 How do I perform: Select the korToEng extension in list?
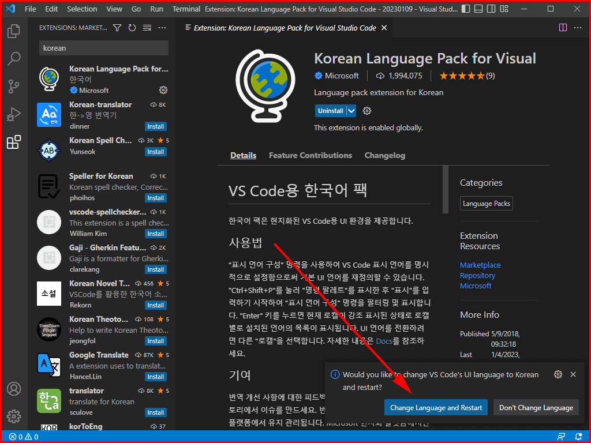[x=103, y=426]
